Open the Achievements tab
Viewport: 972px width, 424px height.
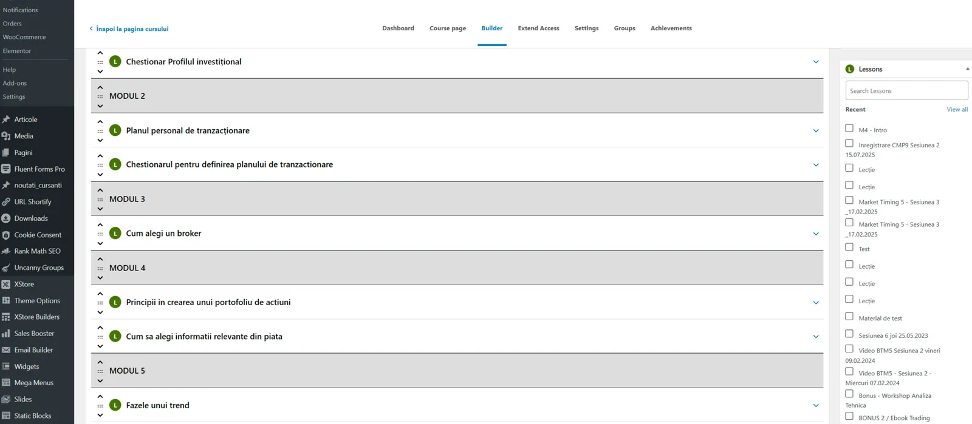pos(671,29)
